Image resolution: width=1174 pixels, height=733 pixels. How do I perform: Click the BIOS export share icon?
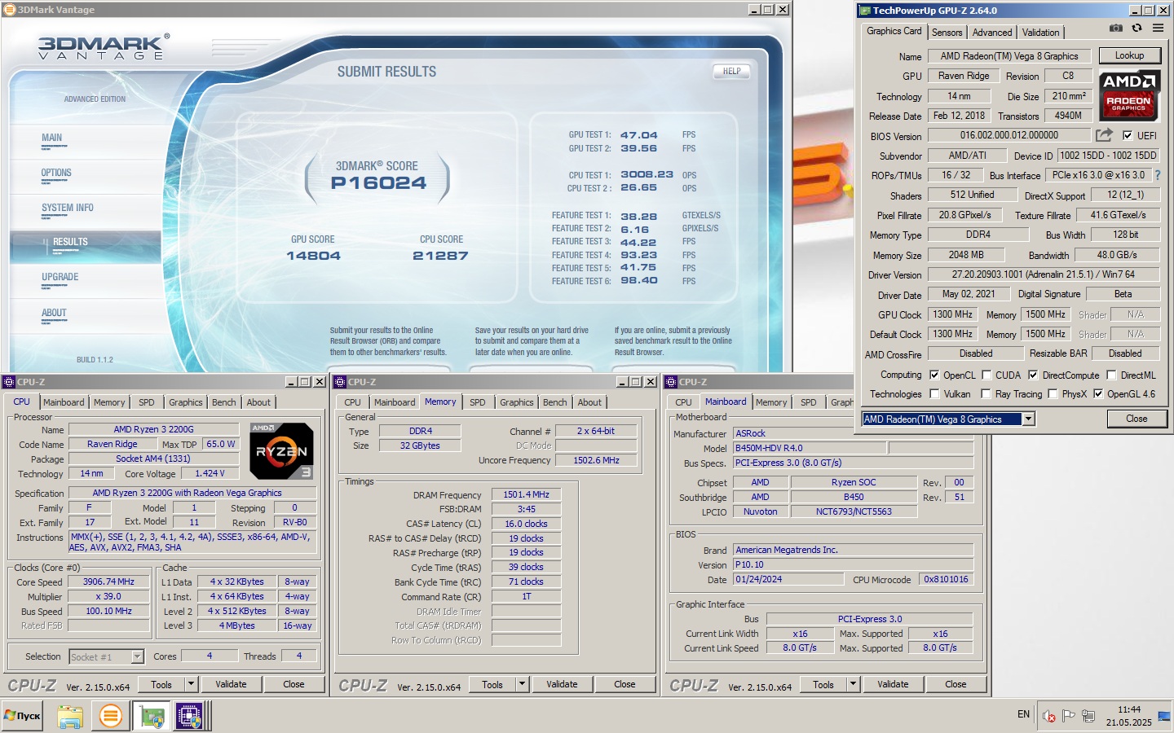1104,135
